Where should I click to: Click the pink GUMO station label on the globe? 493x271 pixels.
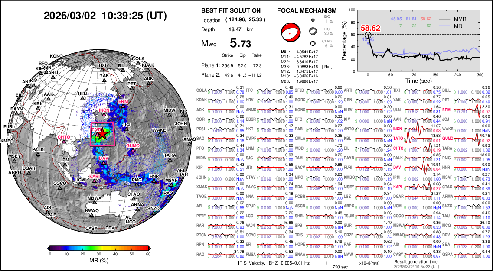point(133,146)
